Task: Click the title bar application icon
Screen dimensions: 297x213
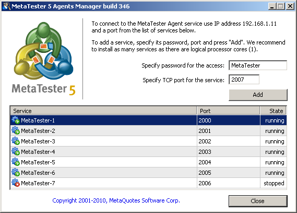Action: click(x=6, y=6)
